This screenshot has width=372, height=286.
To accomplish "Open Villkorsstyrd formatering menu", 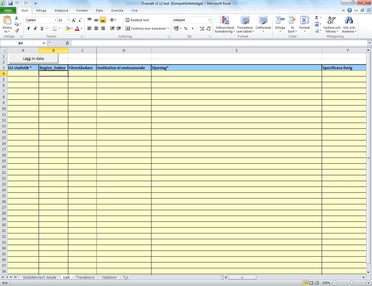I will (225, 24).
